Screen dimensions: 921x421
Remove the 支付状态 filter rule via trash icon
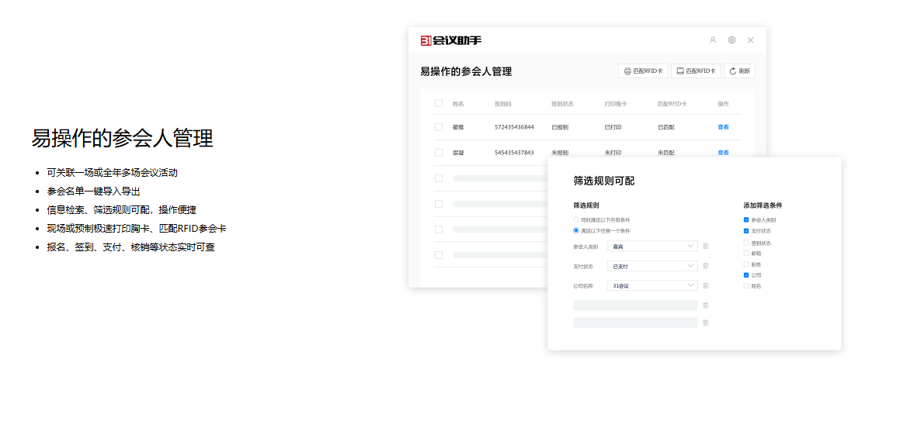tap(705, 266)
